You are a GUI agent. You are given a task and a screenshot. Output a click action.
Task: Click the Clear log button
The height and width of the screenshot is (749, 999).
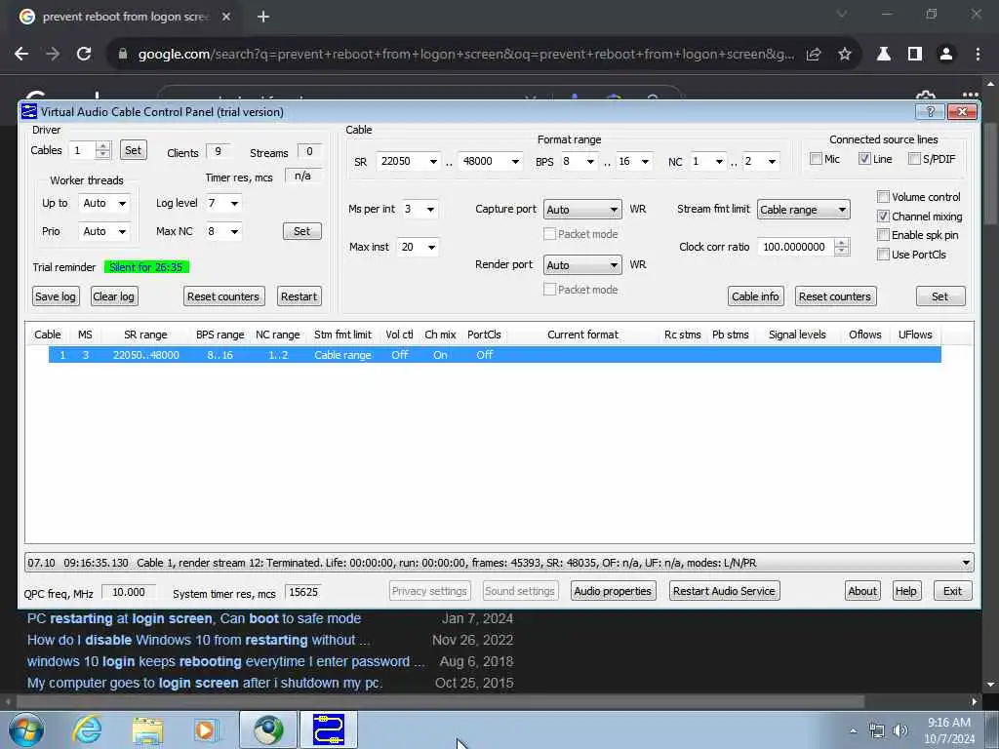pos(113,296)
